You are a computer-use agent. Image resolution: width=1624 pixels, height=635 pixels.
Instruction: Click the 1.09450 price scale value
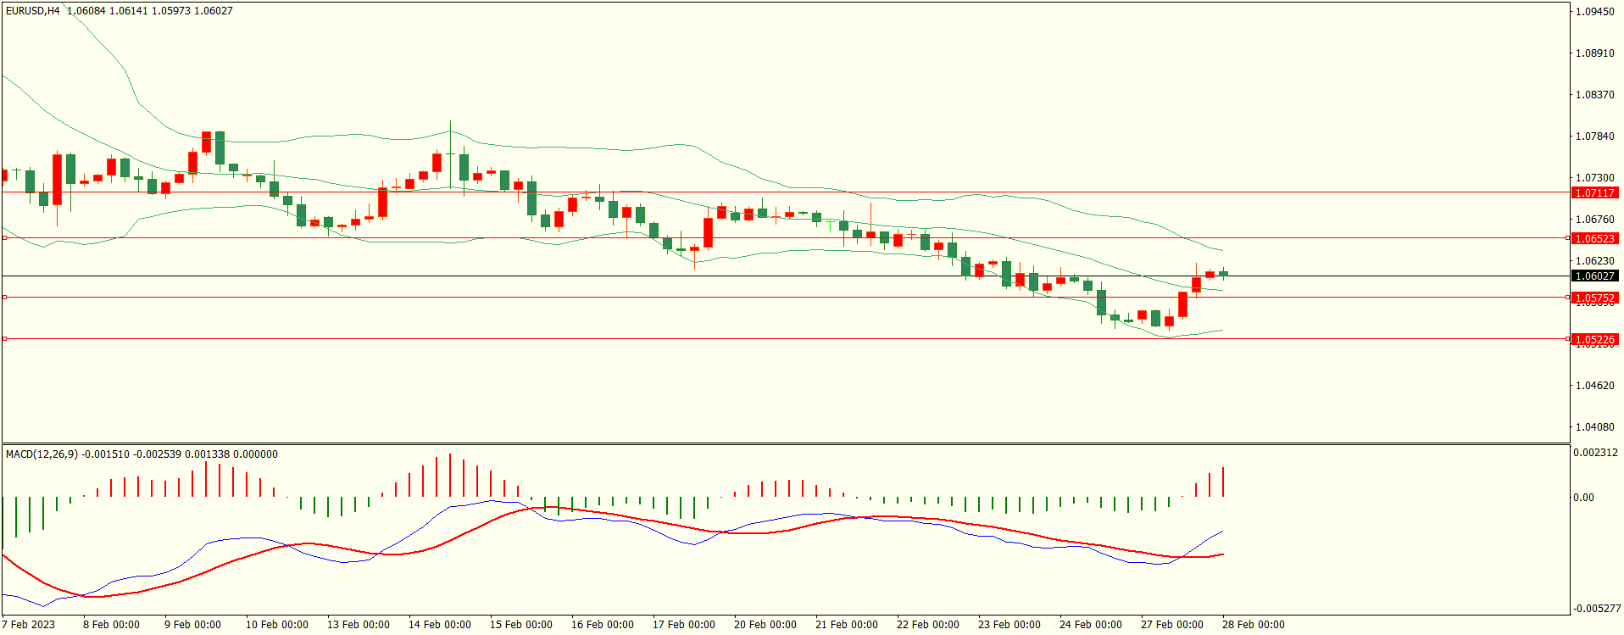pos(1594,12)
